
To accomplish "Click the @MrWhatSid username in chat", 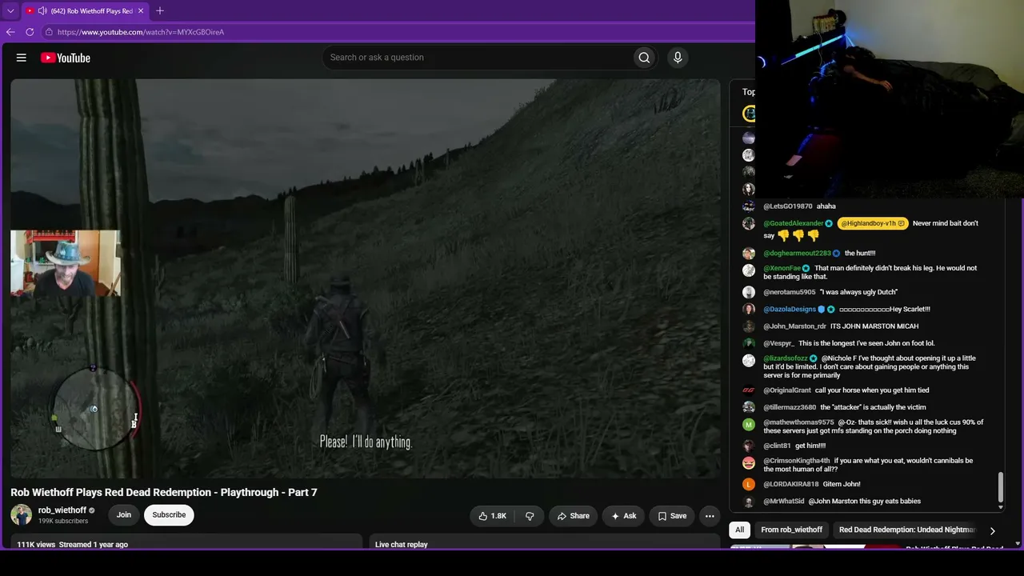I will [784, 501].
